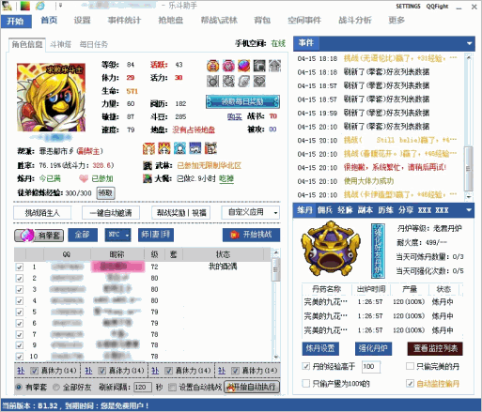Select the 全部好友 radio button
The height and width of the screenshot is (412, 482).
pos(56,388)
